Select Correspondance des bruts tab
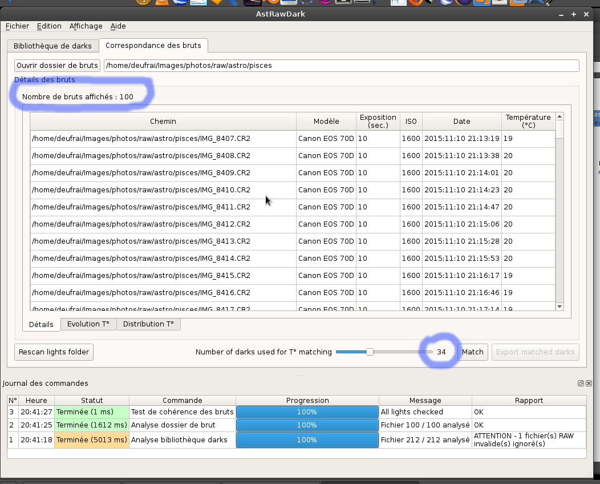 [x=153, y=45]
